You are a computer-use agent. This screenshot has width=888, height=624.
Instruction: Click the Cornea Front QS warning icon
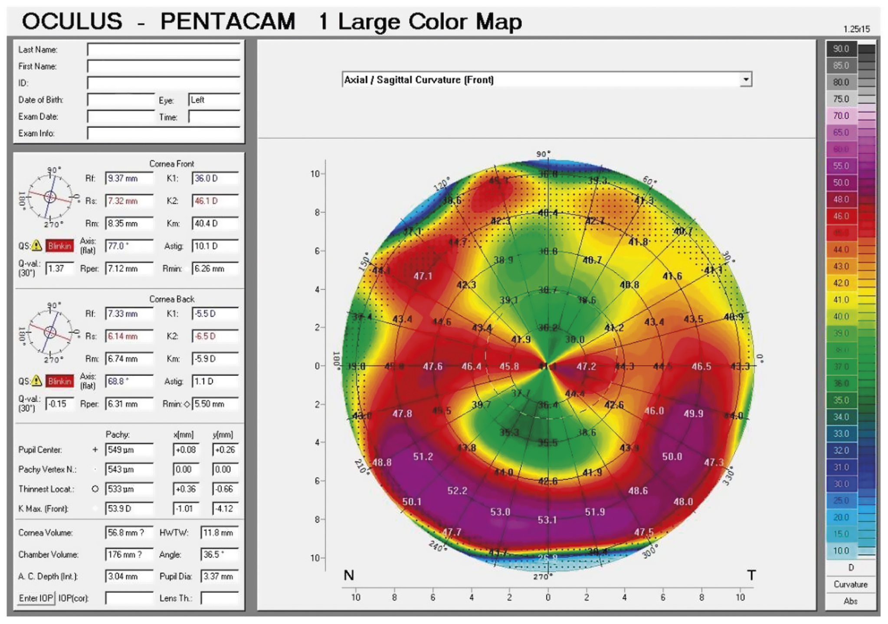click(37, 246)
